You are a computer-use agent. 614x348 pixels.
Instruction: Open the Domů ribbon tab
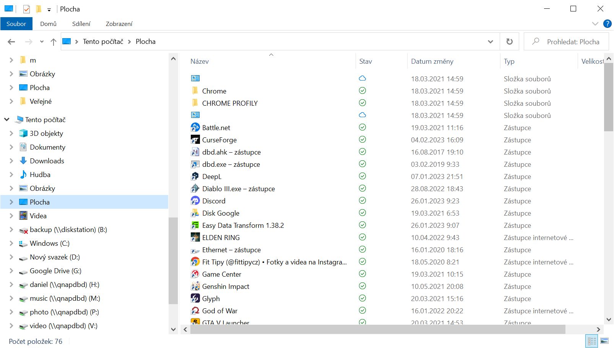[x=48, y=24]
